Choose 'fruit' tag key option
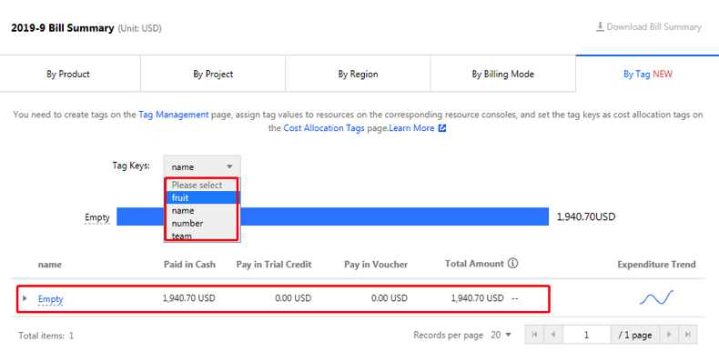Screen dimensions: 719x352 [x=202, y=198]
